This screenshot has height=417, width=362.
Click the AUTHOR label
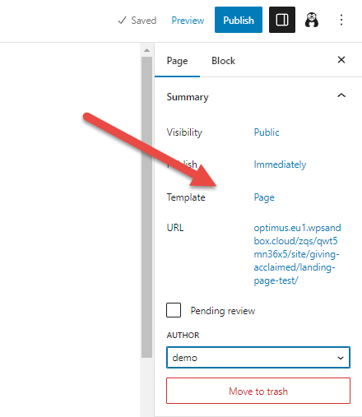[x=183, y=335]
